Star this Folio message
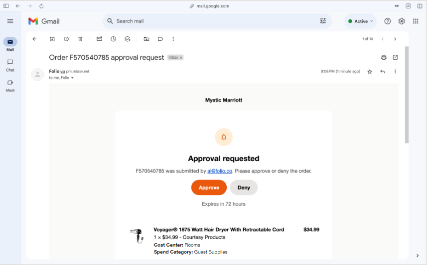The width and height of the screenshot is (427, 265). pos(370,72)
